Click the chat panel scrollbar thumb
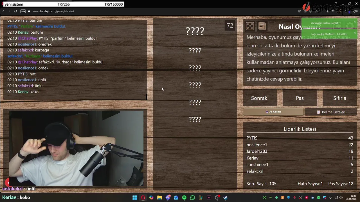 click(146, 97)
